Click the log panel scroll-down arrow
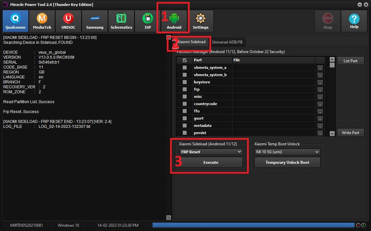Image resolution: width=371 pixels, height=231 pixels. point(168,217)
